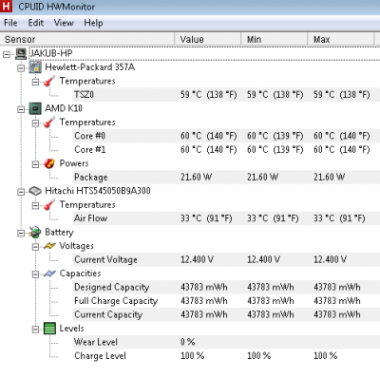Screen dimensions: 380x378
Task: Select the TSZ0 temperature row
Action: (226, 95)
